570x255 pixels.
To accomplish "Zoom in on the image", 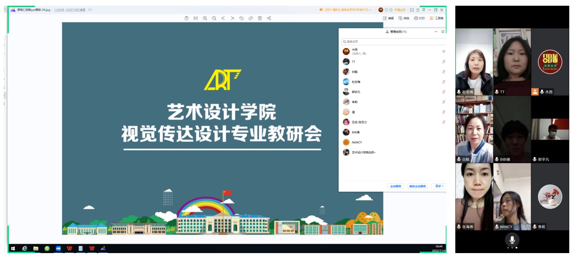I will [x=205, y=18].
